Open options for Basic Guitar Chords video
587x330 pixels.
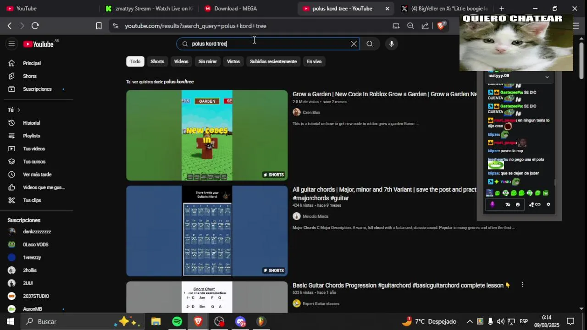click(x=522, y=285)
